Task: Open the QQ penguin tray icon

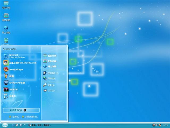Action: 160,125
